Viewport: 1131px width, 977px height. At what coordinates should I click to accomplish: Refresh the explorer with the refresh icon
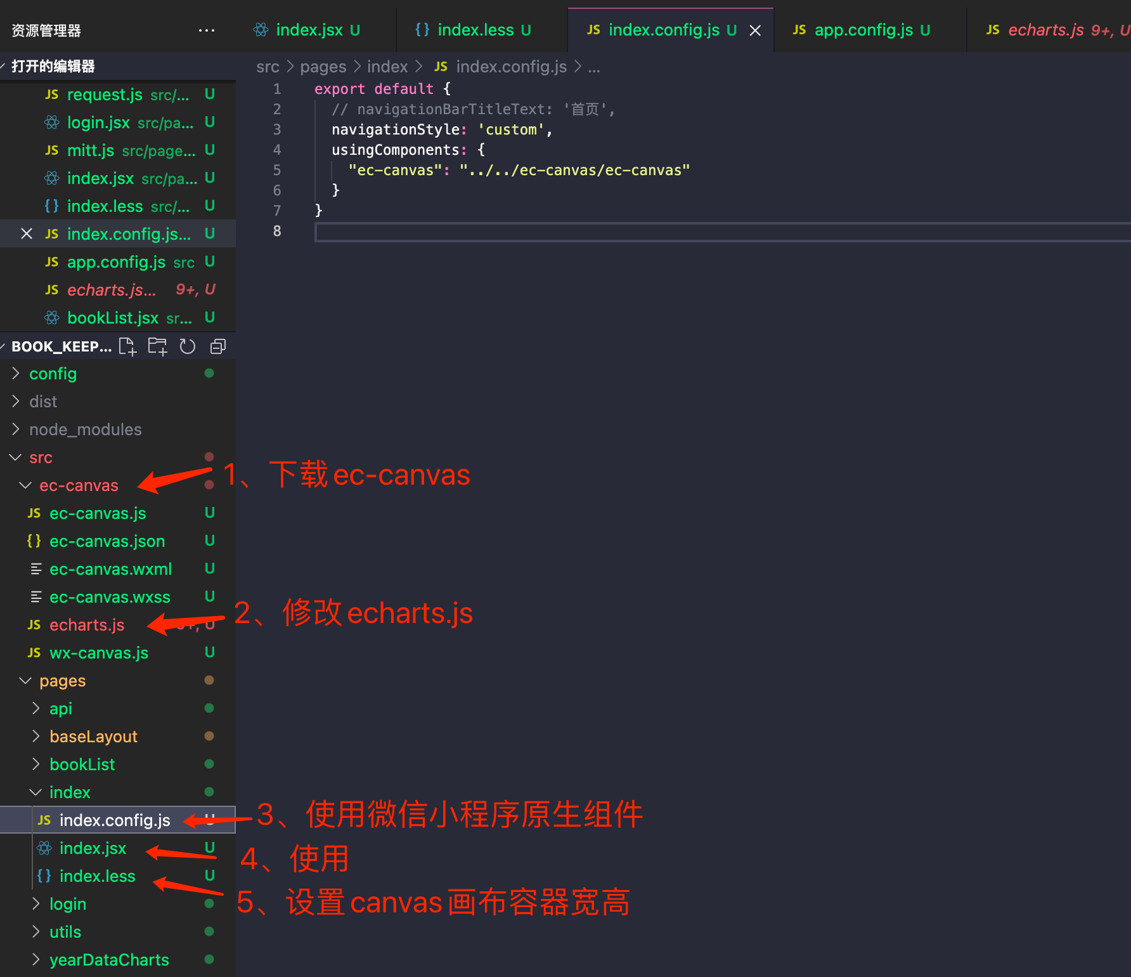(x=187, y=346)
